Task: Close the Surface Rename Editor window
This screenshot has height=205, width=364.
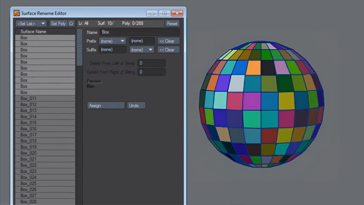Action: click(x=177, y=13)
